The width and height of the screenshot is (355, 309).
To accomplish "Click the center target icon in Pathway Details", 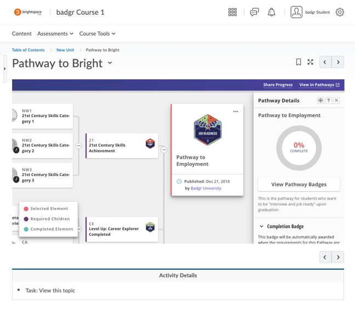I will click(x=320, y=101).
